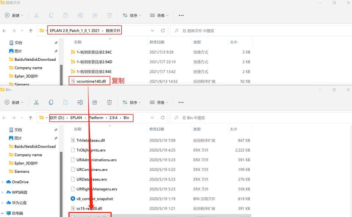The image size is (352, 217).
Task: Select the Siemens folder in the lower sidebar
Action: pos(22,171)
